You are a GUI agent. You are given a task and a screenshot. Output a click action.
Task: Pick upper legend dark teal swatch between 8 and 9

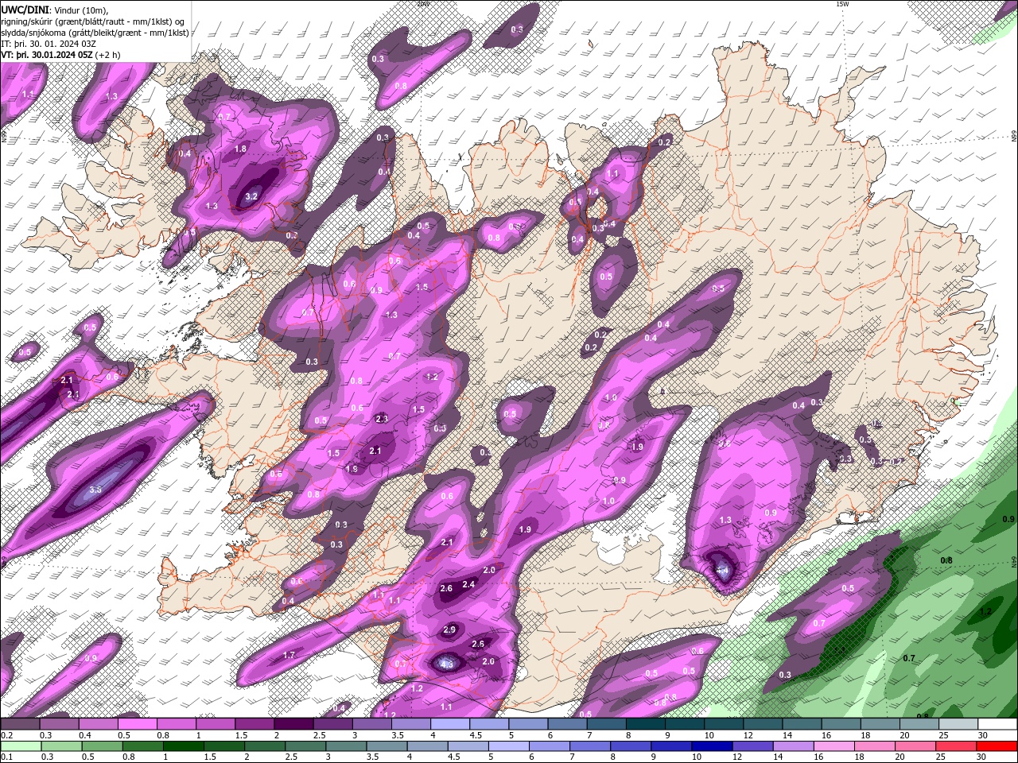[645, 724]
